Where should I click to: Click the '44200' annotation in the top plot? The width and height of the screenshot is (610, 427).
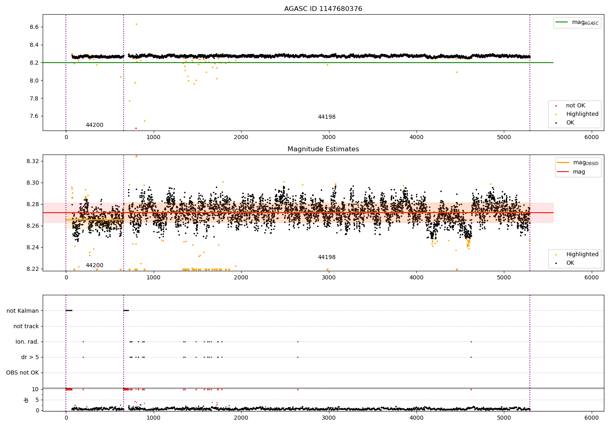click(x=94, y=125)
